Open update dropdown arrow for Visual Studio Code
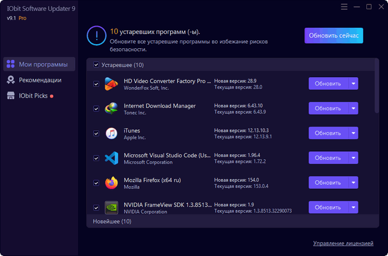 pos(354,158)
